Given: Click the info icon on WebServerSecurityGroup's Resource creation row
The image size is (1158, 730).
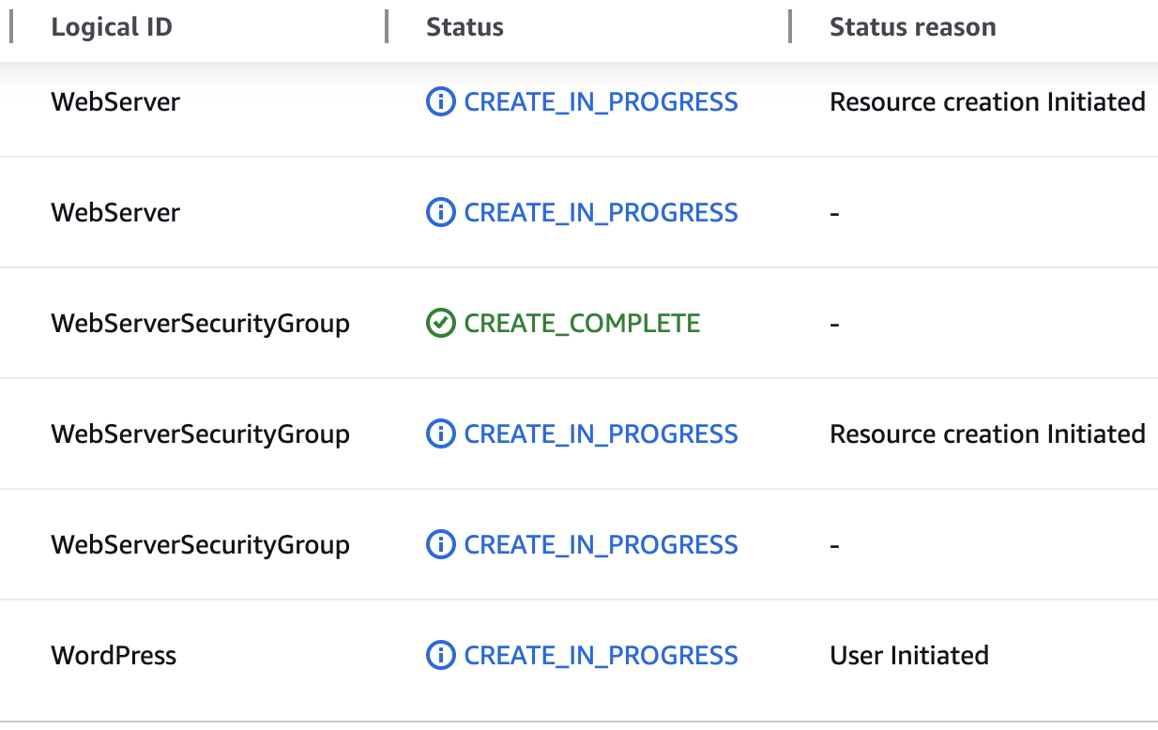Looking at the screenshot, I should (x=440, y=433).
